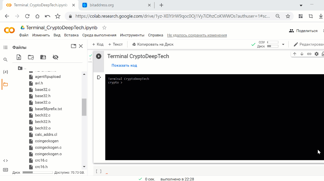Select file agentftpupload

pos(48,77)
